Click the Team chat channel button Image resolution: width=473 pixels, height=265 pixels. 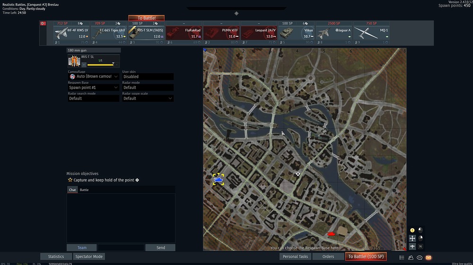click(x=82, y=248)
